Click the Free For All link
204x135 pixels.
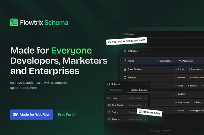pyautogui.click(x=67, y=115)
